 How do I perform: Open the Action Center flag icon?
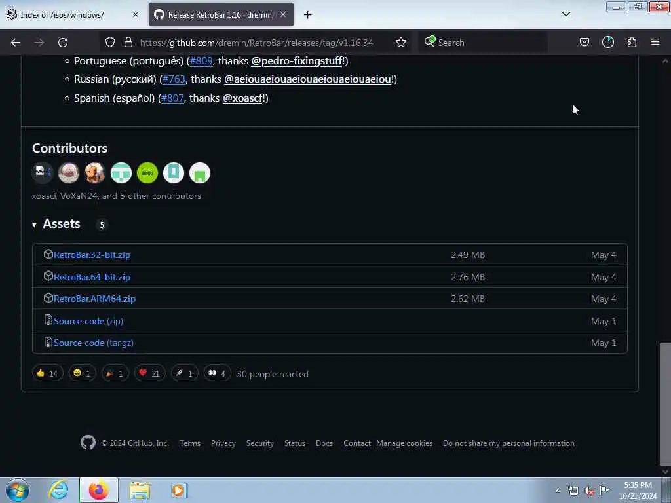(605, 491)
